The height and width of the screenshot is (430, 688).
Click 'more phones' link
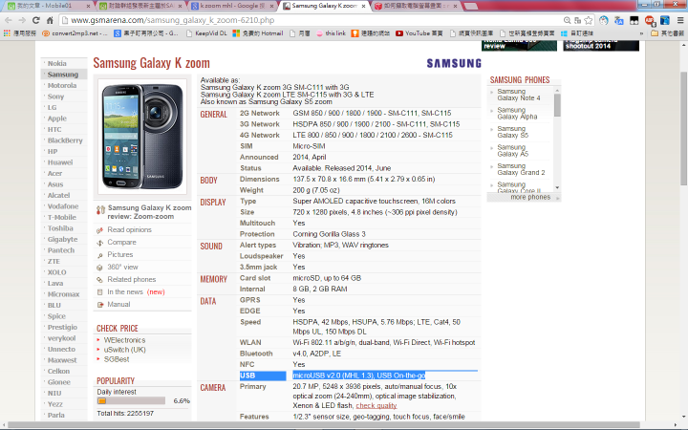click(x=530, y=198)
